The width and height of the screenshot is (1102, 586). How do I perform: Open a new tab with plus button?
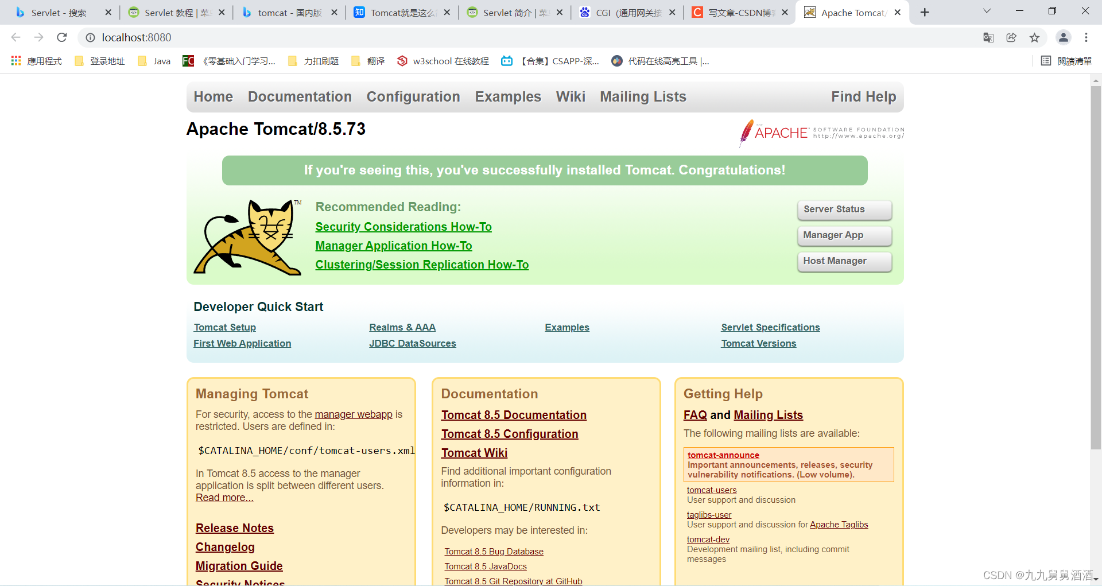[x=925, y=13]
